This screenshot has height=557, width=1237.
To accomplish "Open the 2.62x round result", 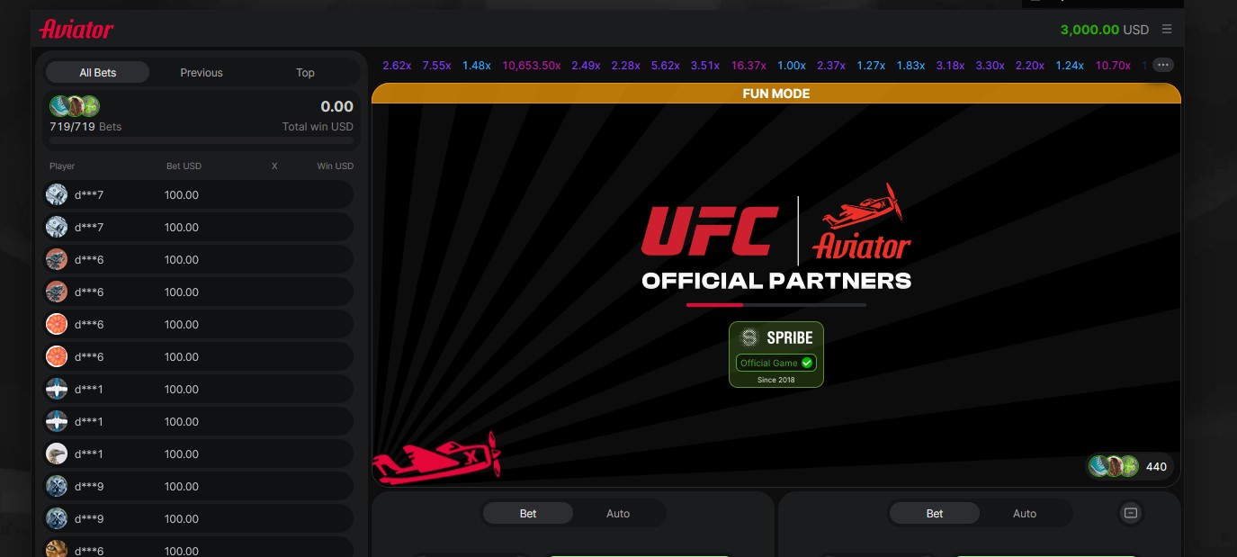I will (397, 66).
